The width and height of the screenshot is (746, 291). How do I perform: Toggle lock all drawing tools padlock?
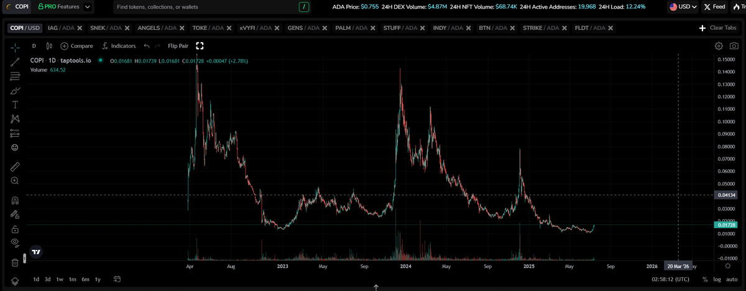pos(15,229)
